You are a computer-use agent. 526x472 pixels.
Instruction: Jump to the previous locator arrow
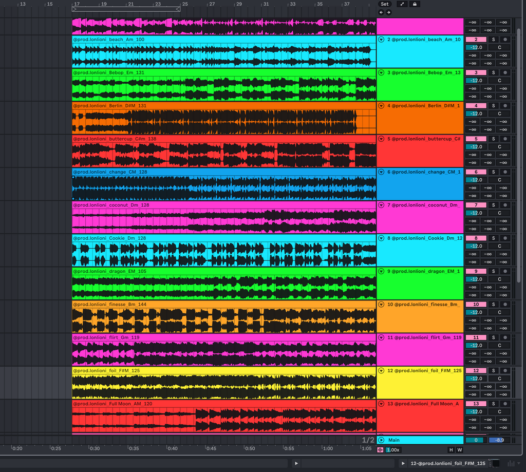click(381, 12)
